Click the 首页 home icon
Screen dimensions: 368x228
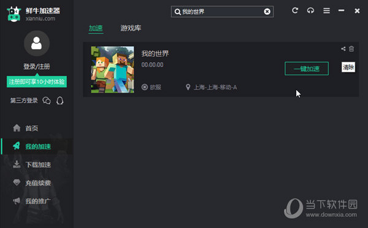click(17, 128)
